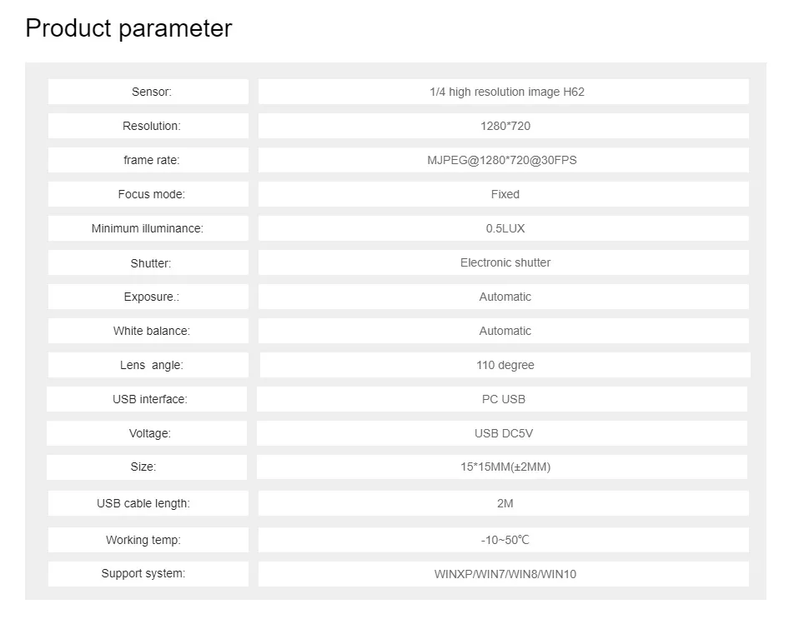Click the 15*15MM(±2MM) size value

[505, 467]
